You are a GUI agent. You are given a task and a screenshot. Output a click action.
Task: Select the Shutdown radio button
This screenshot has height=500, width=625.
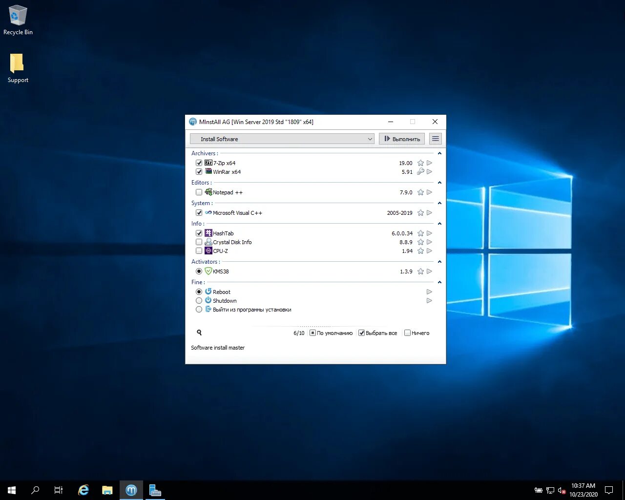click(x=199, y=301)
